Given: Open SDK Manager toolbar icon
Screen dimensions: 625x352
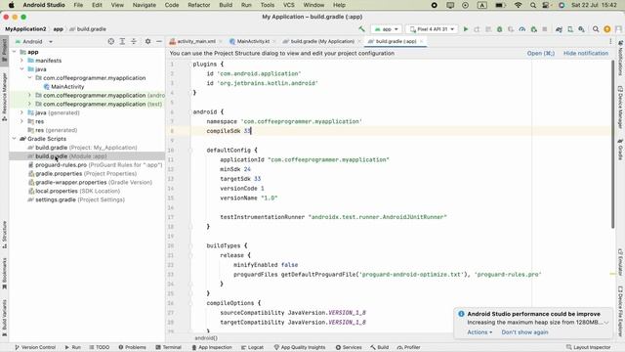Looking at the screenshot, I should click(x=582, y=29).
